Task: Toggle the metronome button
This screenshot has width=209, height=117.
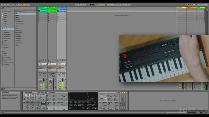Action: click(x=23, y=5)
